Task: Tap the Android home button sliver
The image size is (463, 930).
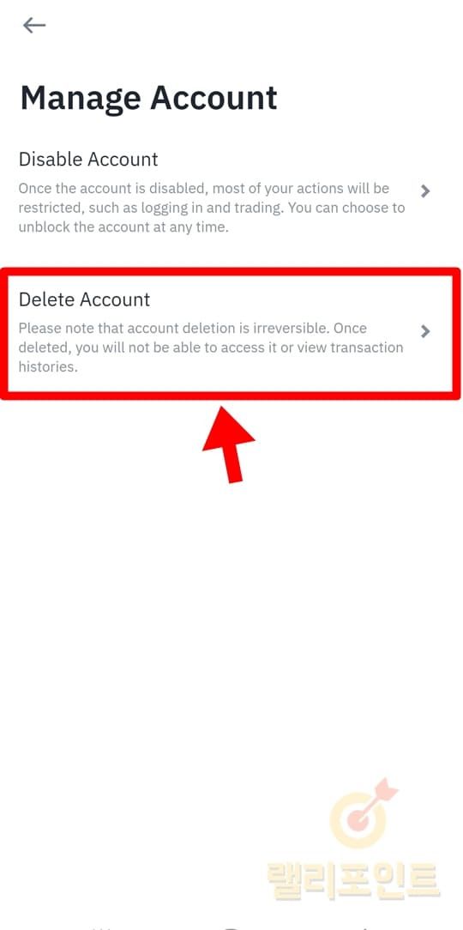Action: coord(232,927)
